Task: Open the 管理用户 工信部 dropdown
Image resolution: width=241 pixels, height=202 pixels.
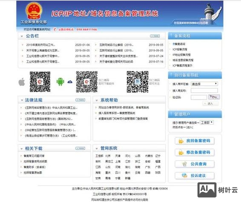Action: tap(207, 122)
